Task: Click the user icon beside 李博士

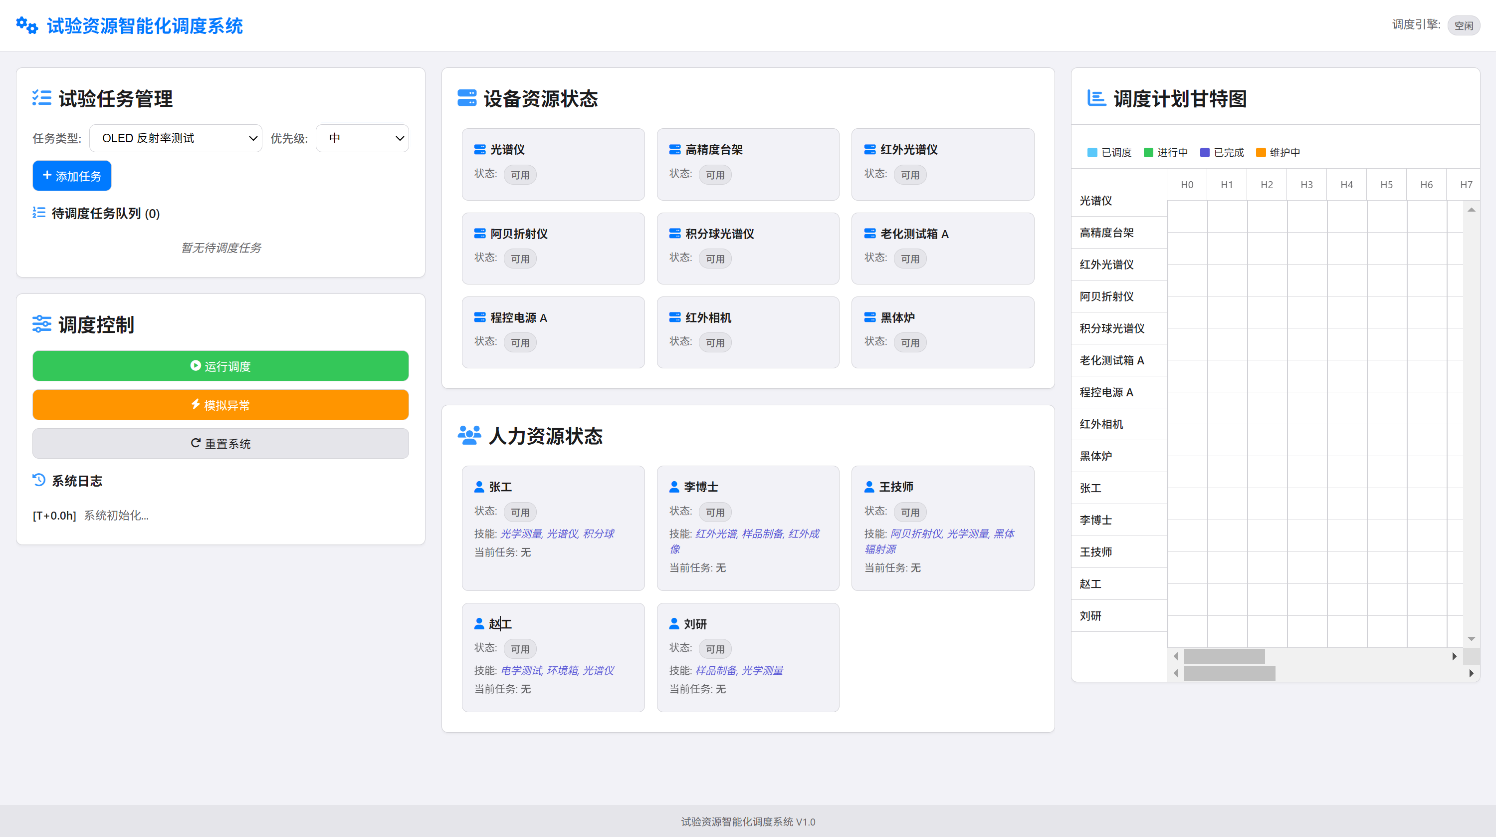Action: click(x=674, y=487)
